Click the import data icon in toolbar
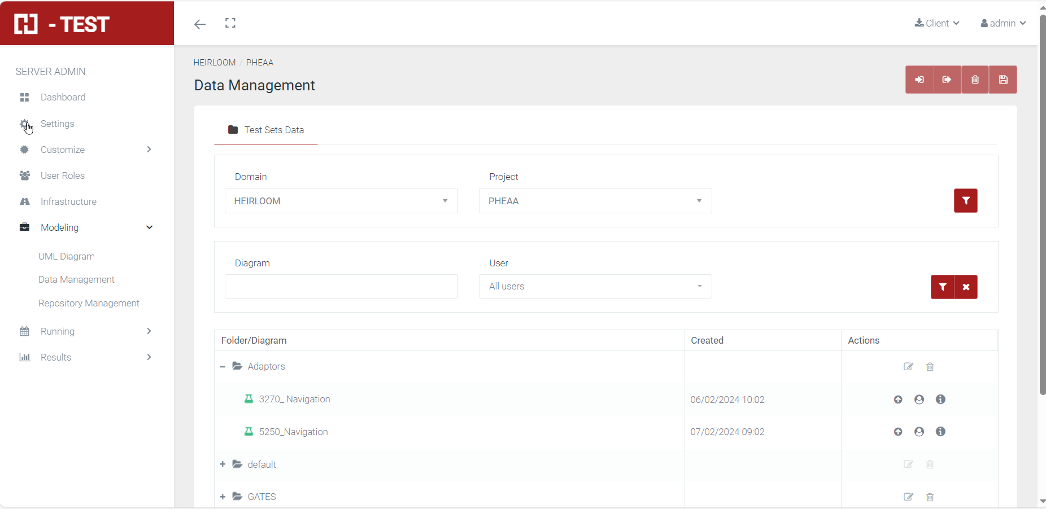Screen dimensions: 1046x509 click(x=919, y=80)
